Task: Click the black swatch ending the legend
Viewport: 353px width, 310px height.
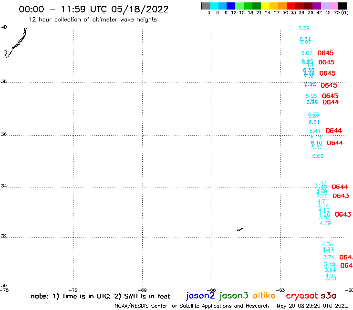Action: coord(343,6)
